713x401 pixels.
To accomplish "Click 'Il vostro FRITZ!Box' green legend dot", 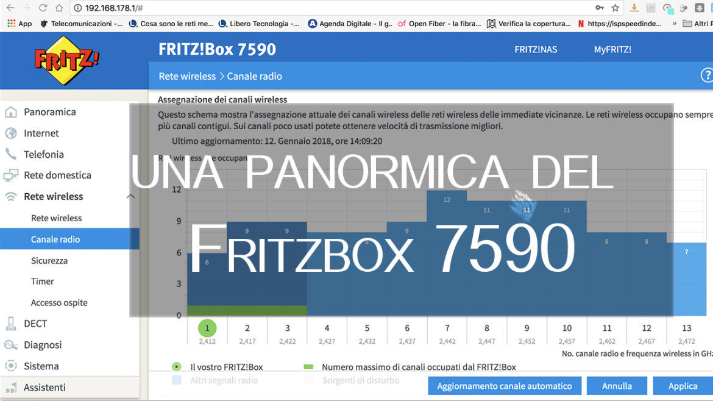I will click(177, 366).
